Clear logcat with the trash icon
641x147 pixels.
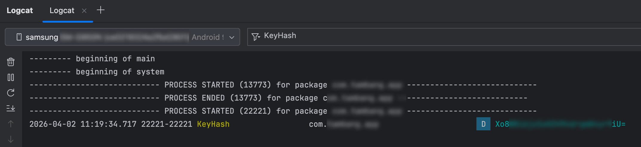pyautogui.click(x=11, y=62)
